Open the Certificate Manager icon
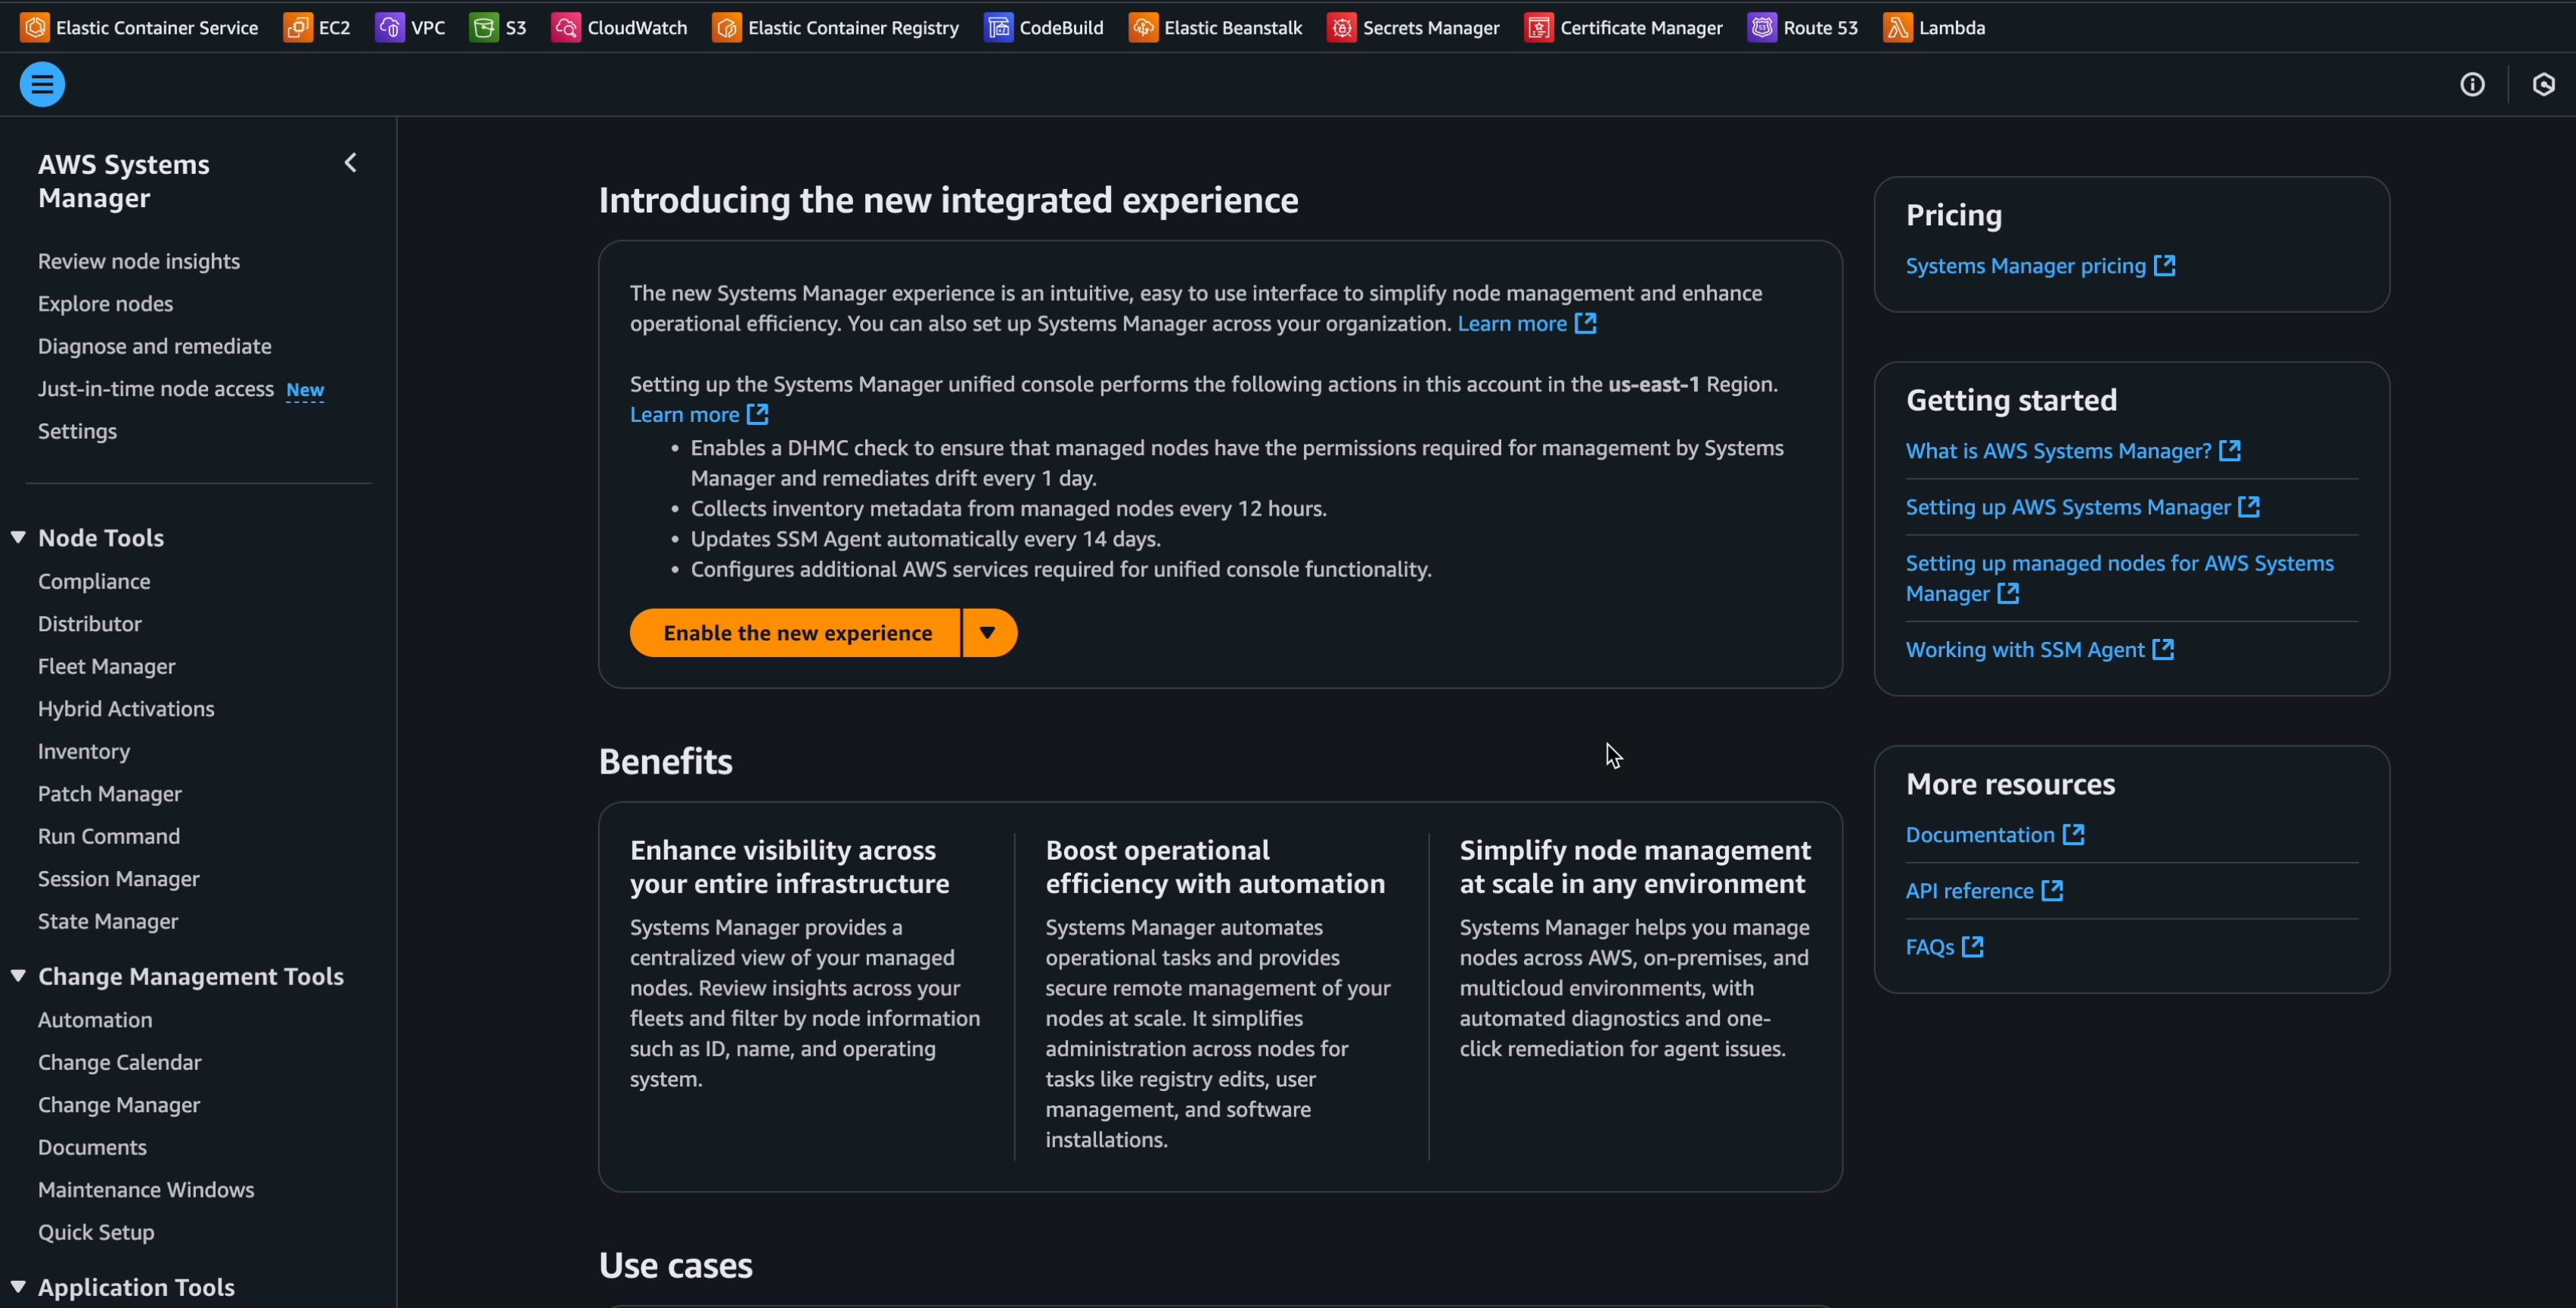2576x1308 pixels. pyautogui.click(x=1538, y=27)
